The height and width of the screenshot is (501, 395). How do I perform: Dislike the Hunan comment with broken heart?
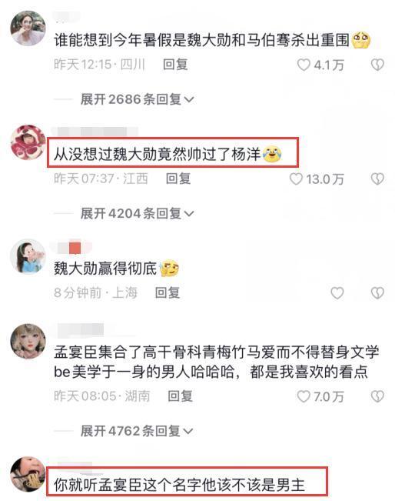(x=377, y=396)
